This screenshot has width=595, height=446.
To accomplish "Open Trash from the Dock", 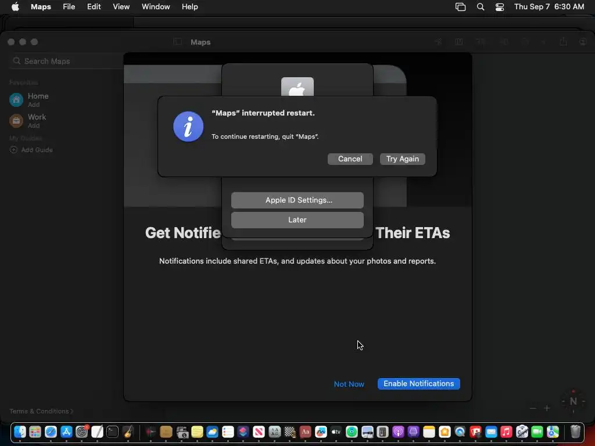I will (575, 432).
